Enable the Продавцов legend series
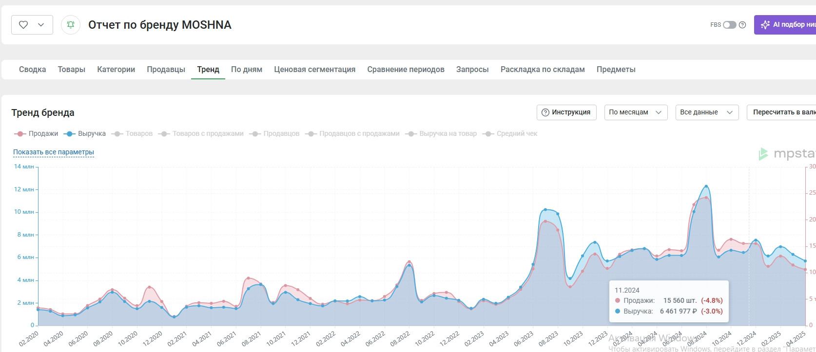Screen dimensions: 816x352 (x=274, y=134)
